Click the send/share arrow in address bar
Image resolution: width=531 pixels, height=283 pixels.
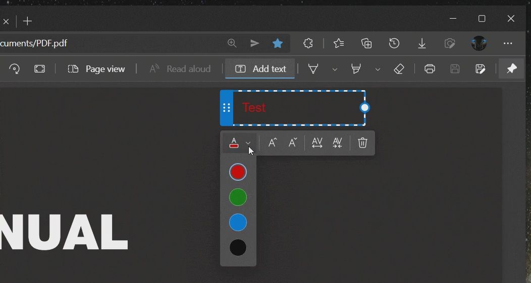[x=255, y=43]
